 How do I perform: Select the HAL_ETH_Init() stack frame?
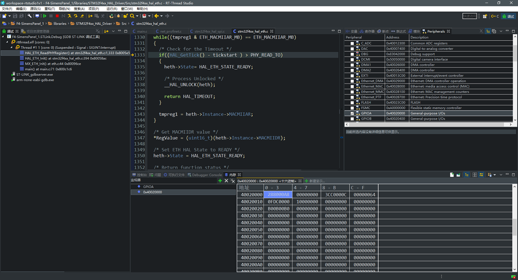click(x=66, y=58)
